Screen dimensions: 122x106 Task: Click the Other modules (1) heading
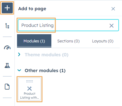(45, 70)
